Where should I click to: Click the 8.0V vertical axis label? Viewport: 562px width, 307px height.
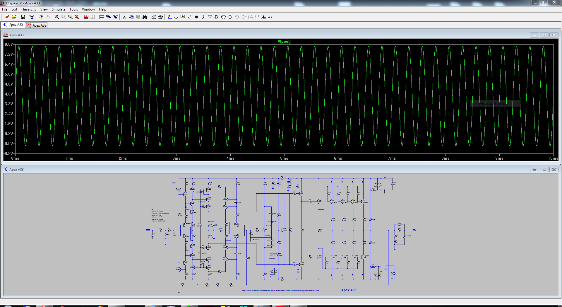[9, 44]
